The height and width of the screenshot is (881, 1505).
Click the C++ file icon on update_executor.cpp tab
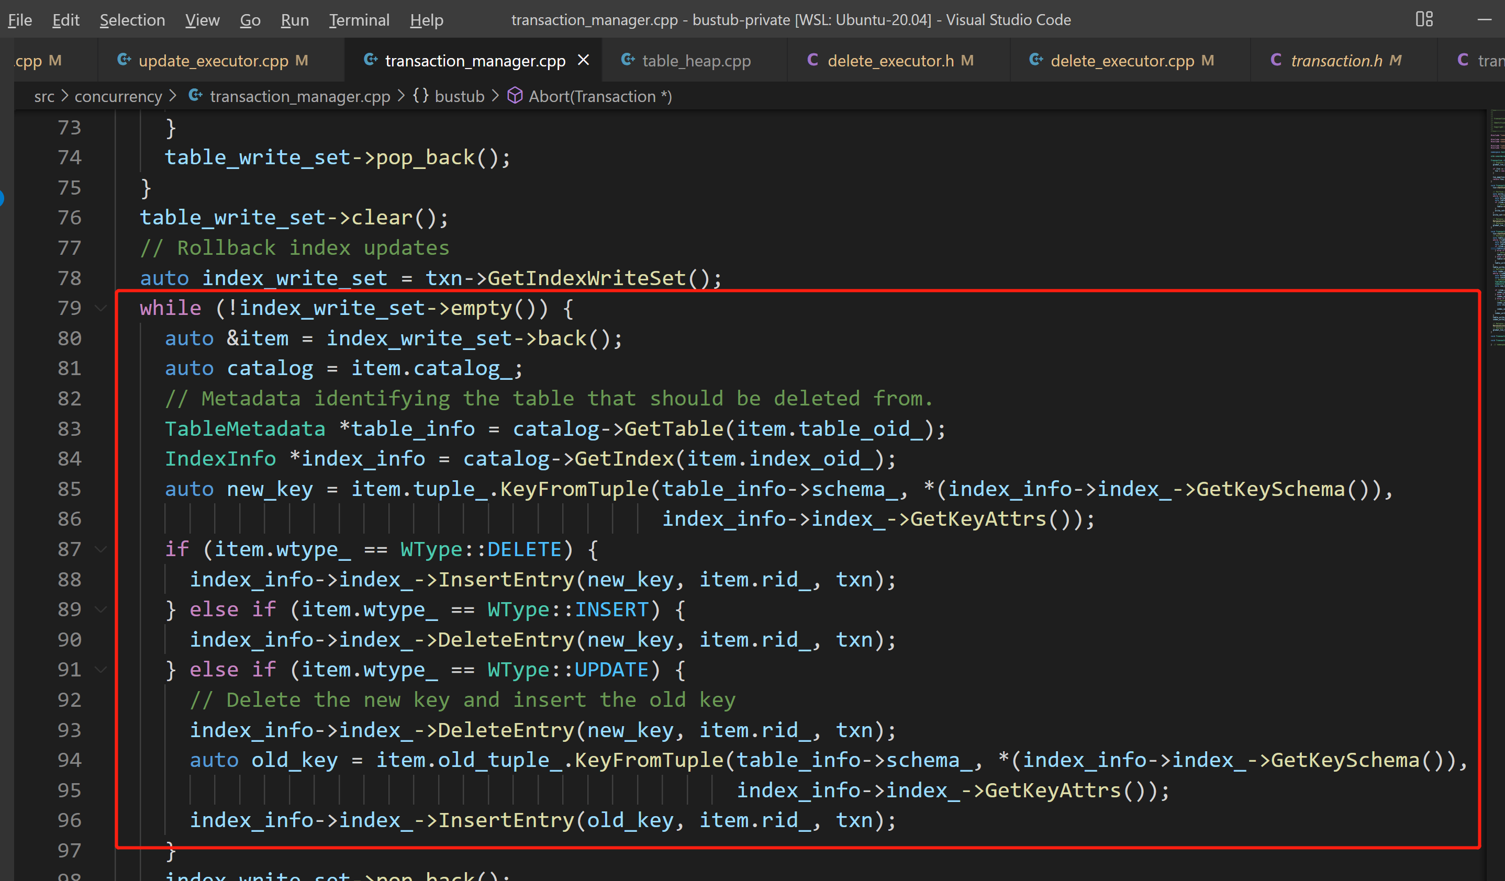(x=124, y=60)
